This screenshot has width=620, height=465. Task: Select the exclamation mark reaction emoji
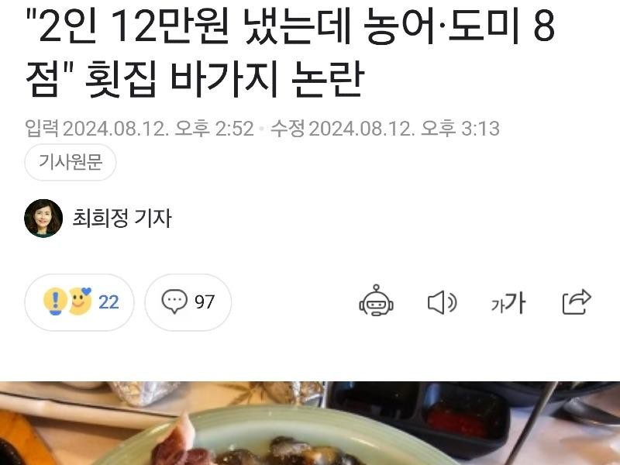pos(55,301)
